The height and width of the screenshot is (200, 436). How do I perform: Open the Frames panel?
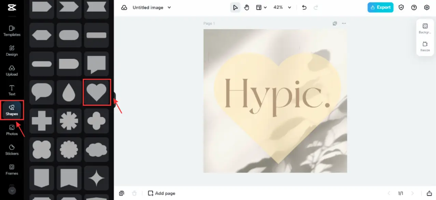pyautogui.click(x=12, y=170)
